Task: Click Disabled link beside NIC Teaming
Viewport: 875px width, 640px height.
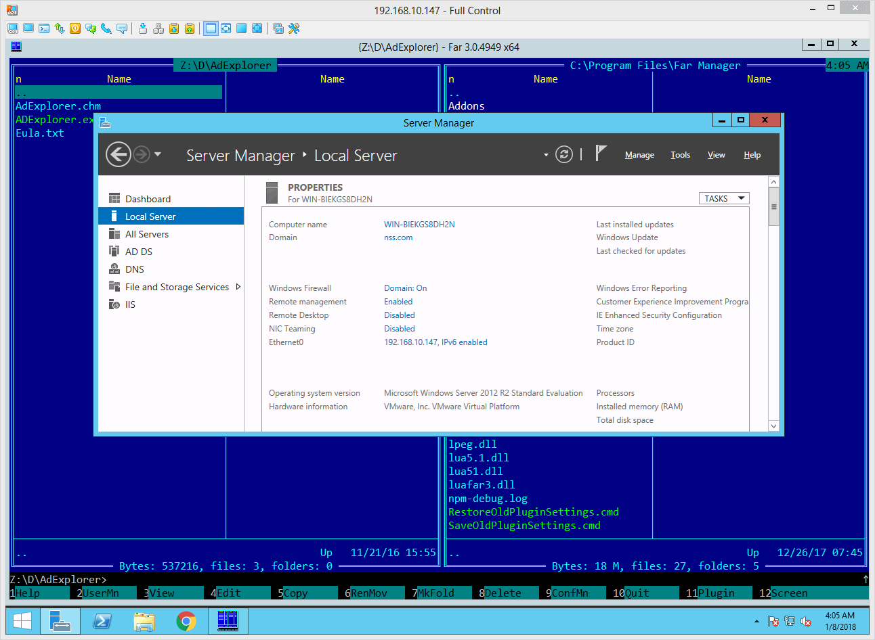Action: pyautogui.click(x=400, y=329)
